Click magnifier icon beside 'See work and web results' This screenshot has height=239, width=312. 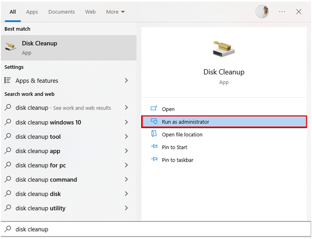8,107
